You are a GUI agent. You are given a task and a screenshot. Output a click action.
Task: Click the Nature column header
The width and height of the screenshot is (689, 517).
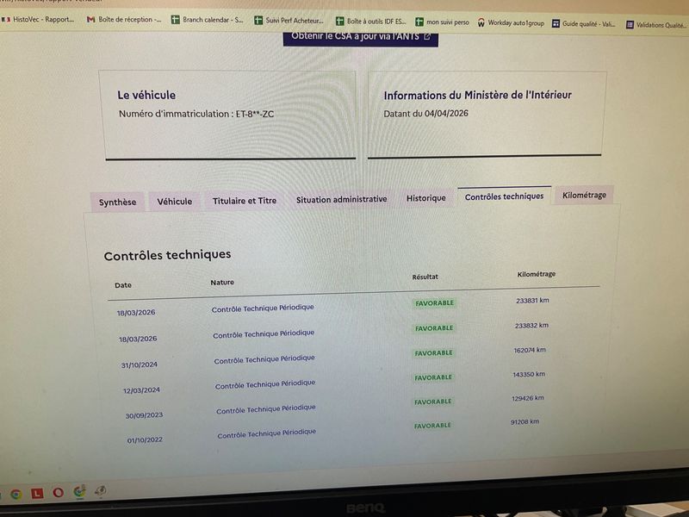point(222,283)
